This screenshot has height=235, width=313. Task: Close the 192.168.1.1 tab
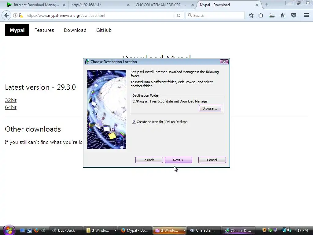pos(128,5)
